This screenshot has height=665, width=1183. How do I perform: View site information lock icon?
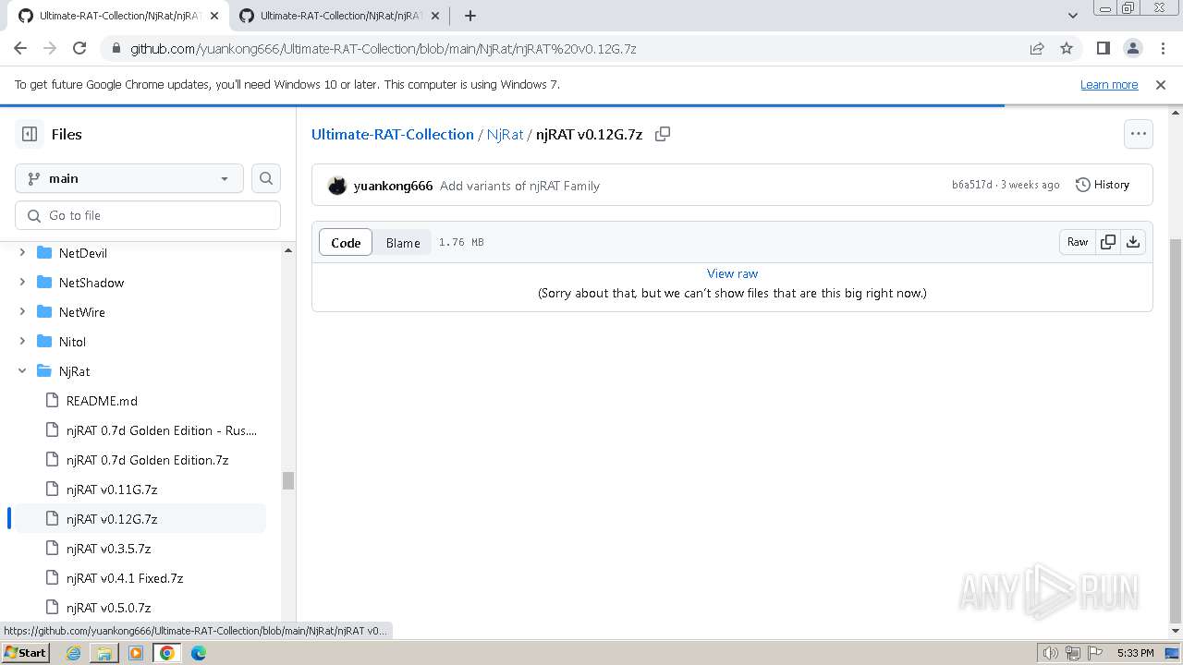116,48
